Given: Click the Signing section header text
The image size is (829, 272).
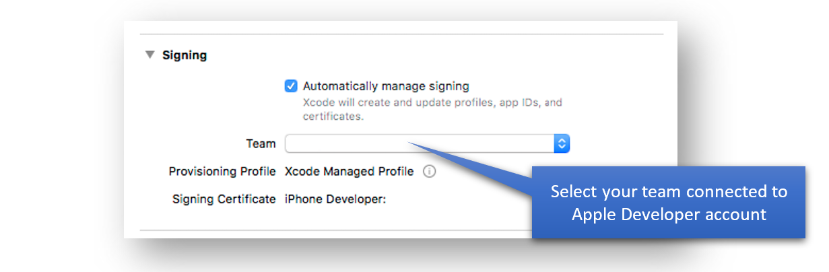Looking at the screenshot, I should [185, 55].
